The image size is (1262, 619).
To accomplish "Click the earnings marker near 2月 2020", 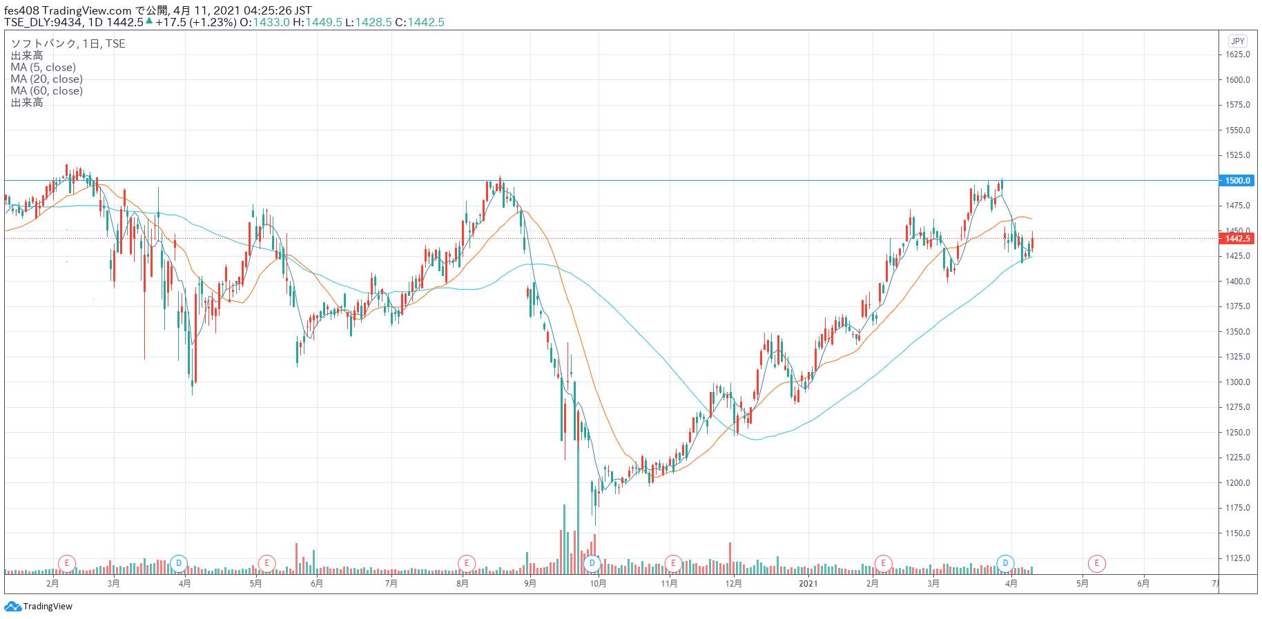I will pos(67,563).
